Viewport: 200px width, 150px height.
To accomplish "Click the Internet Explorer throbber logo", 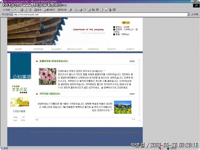I will (x=196, y=6).
